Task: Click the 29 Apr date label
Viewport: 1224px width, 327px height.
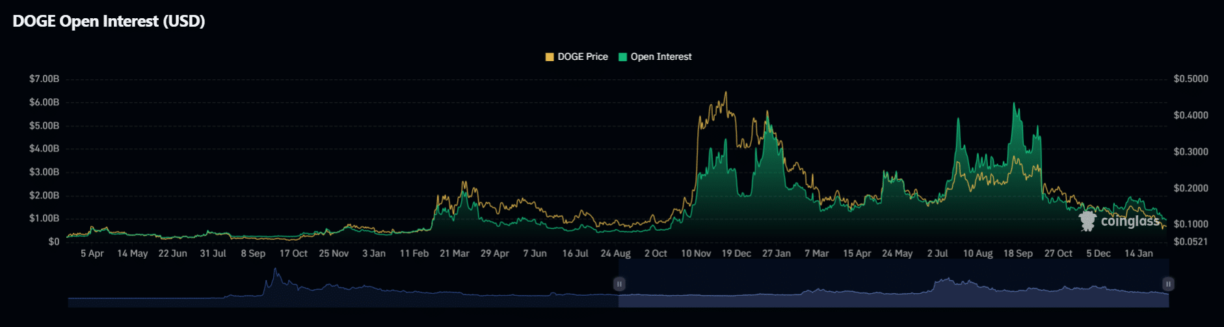Action: pos(495,254)
